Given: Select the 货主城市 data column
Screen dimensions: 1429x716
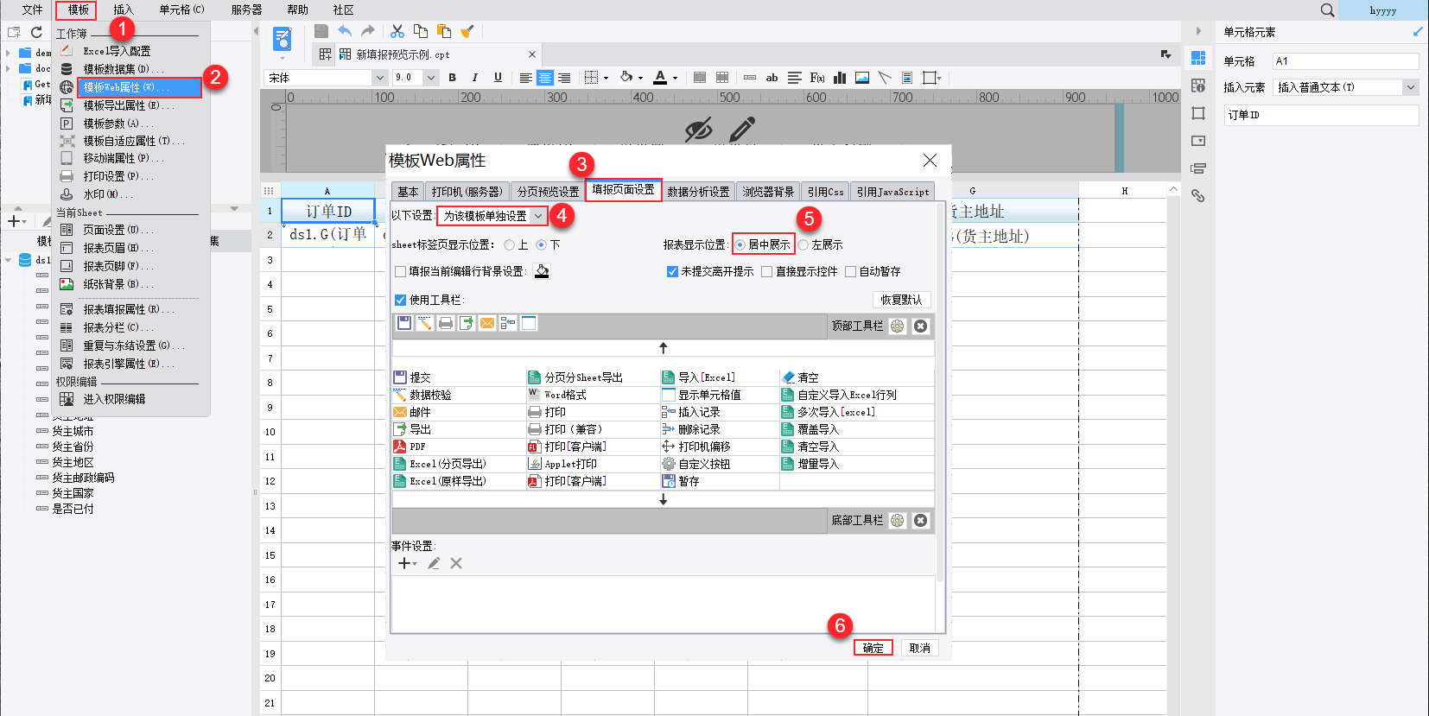Looking at the screenshot, I should pos(73,431).
